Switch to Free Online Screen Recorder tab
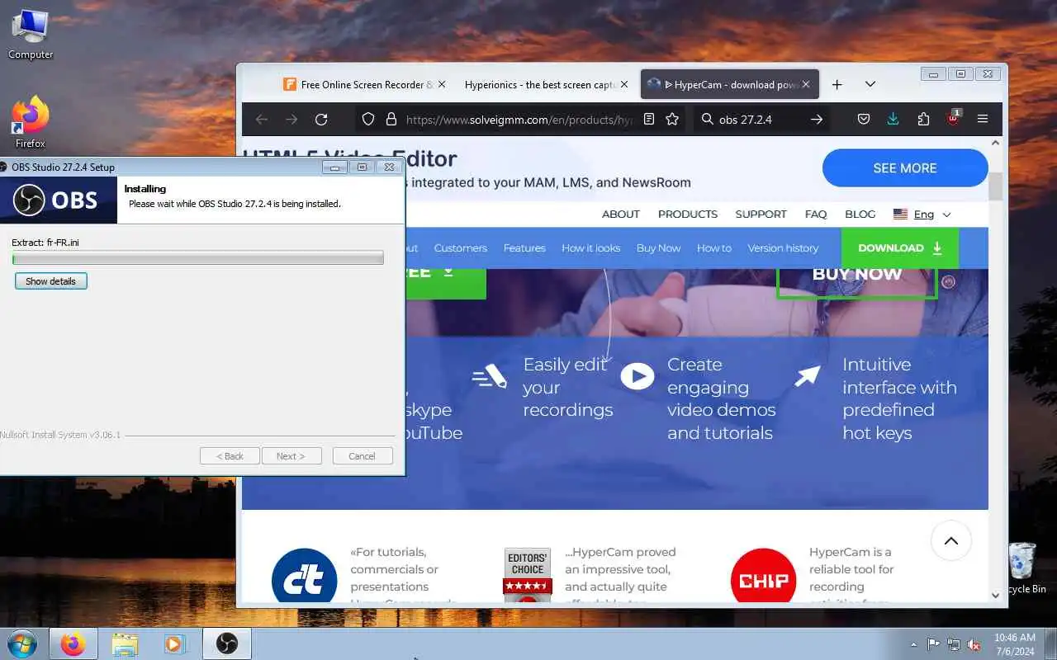Screen dimensions: 1057x660 (x=358, y=84)
